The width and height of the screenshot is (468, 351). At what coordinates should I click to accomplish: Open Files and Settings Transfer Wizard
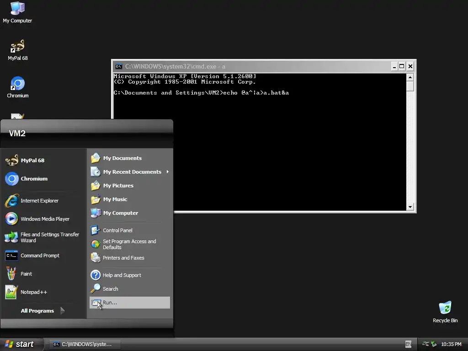pos(42,237)
